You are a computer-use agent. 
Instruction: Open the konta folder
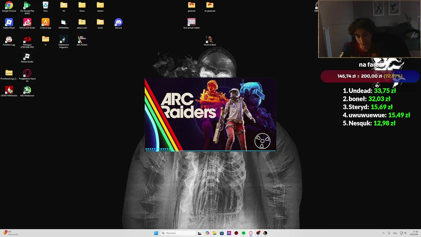click(100, 24)
